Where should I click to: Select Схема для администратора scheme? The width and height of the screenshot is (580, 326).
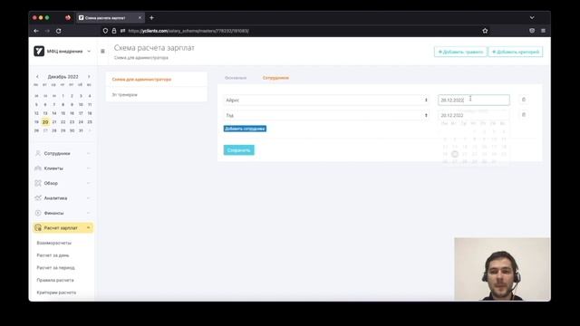pyautogui.click(x=141, y=79)
